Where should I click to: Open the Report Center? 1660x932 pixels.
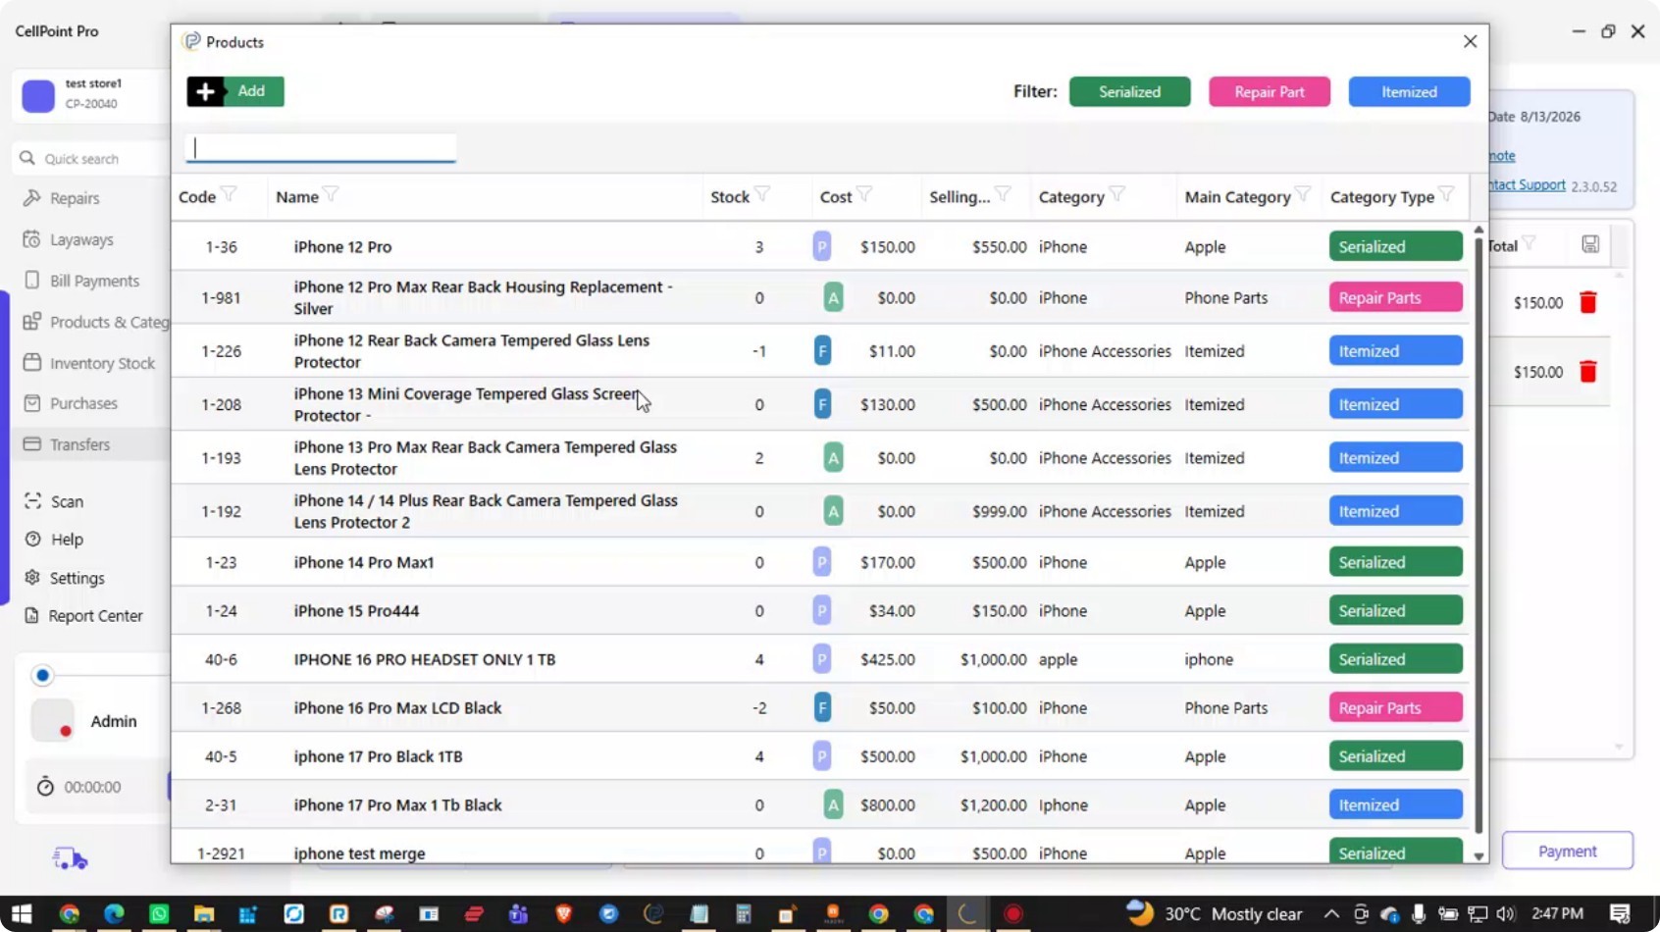(95, 616)
